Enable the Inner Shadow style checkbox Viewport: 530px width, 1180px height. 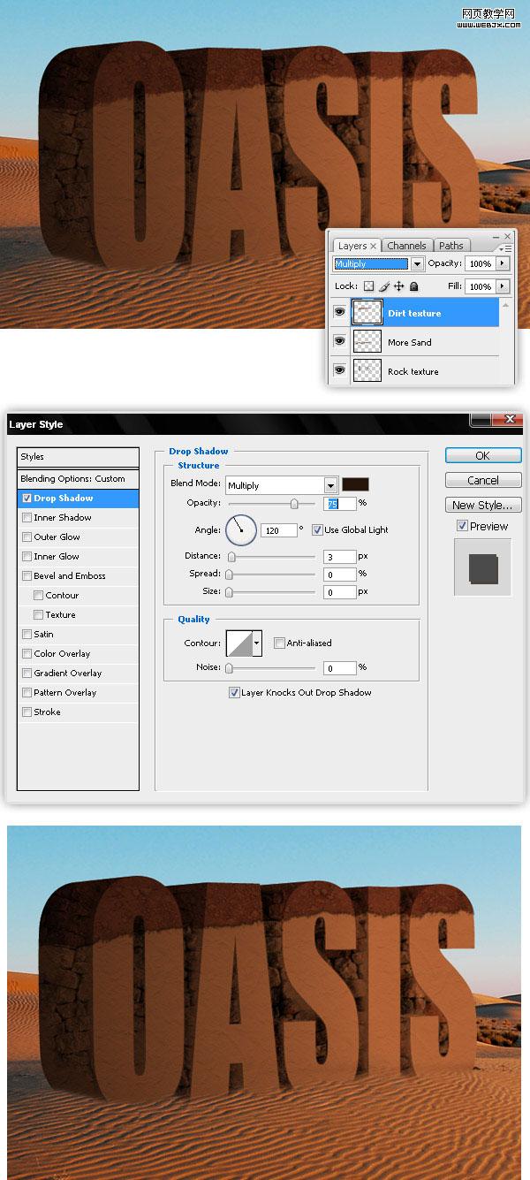point(26,518)
